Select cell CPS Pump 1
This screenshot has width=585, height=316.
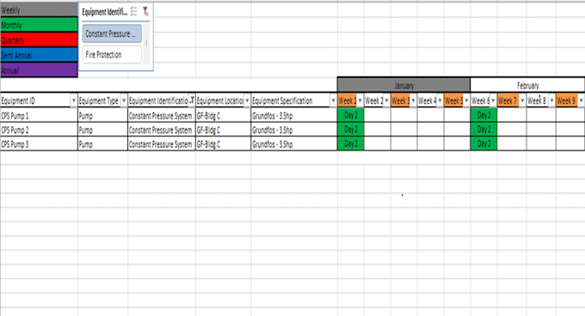40,115
